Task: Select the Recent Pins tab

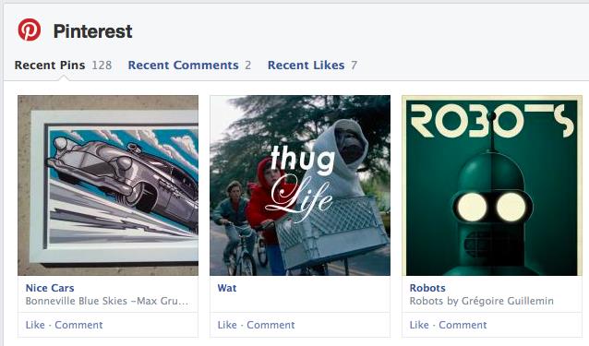Action: 50,65
